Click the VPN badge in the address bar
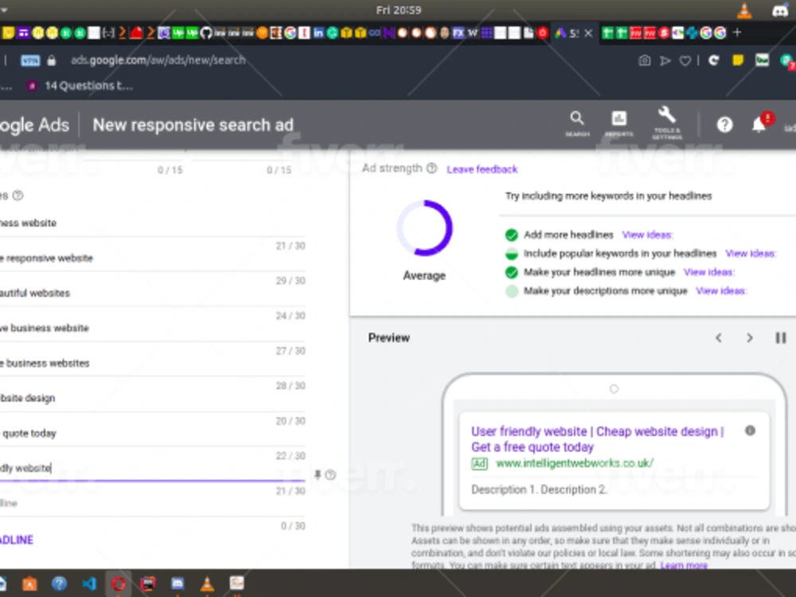The image size is (796, 597). pyautogui.click(x=30, y=60)
